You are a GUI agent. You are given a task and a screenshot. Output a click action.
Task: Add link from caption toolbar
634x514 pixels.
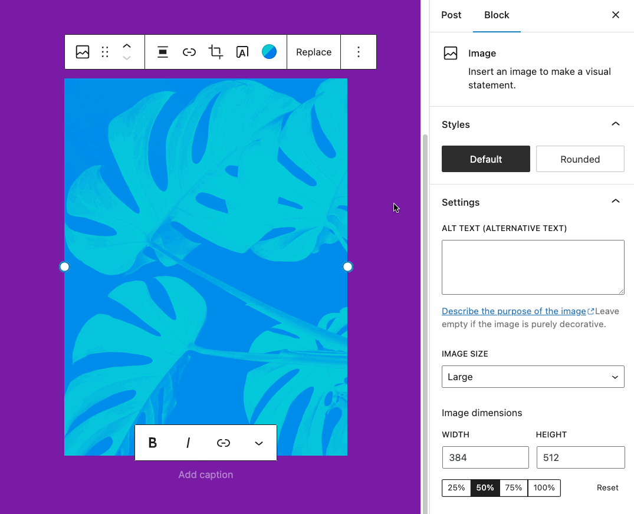(224, 443)
